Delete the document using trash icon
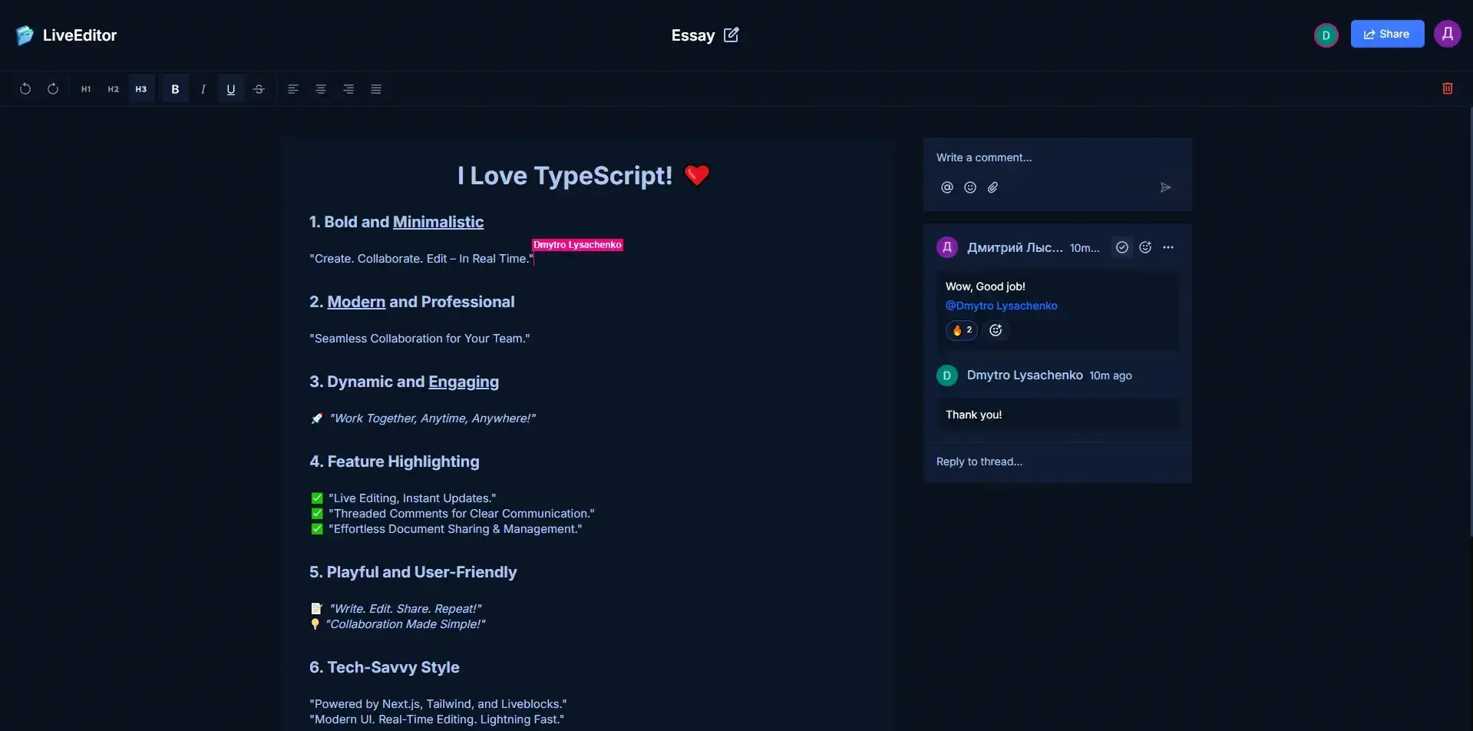 (1446, 88)
